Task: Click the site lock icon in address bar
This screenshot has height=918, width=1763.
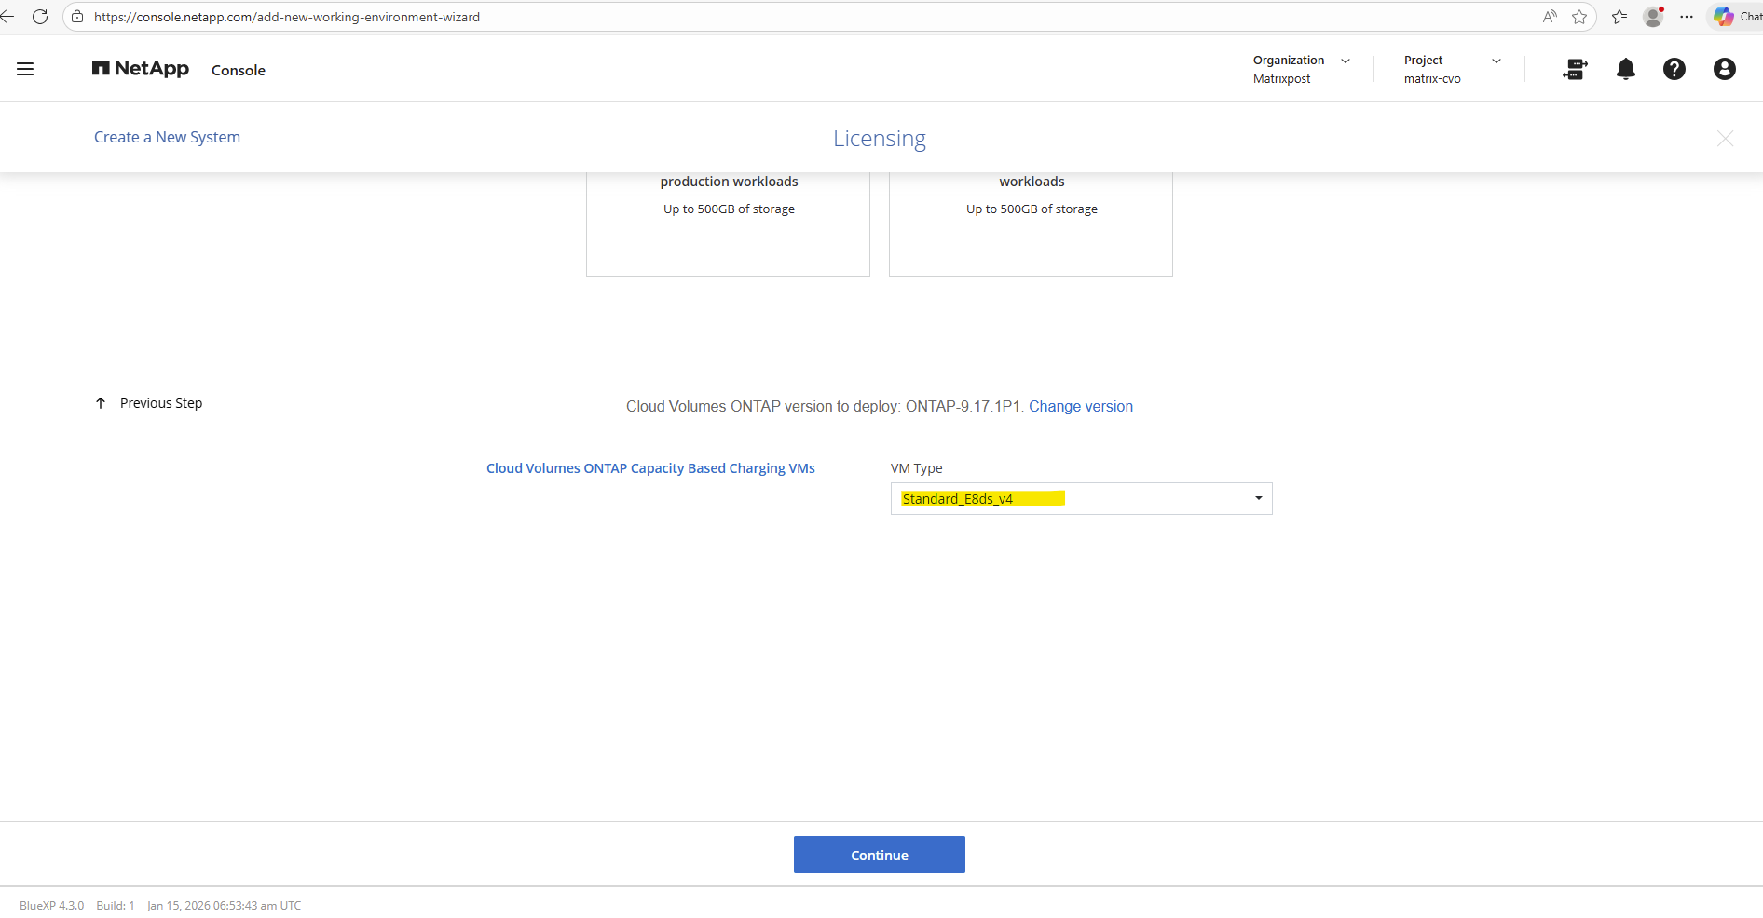Action: click(77, 17)
